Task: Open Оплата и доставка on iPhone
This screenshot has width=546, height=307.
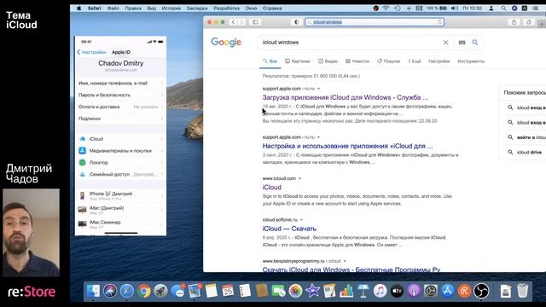Action: (120, 107)
